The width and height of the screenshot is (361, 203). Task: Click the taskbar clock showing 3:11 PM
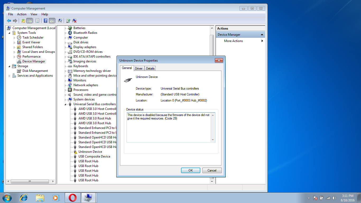(x=348, y=198)
